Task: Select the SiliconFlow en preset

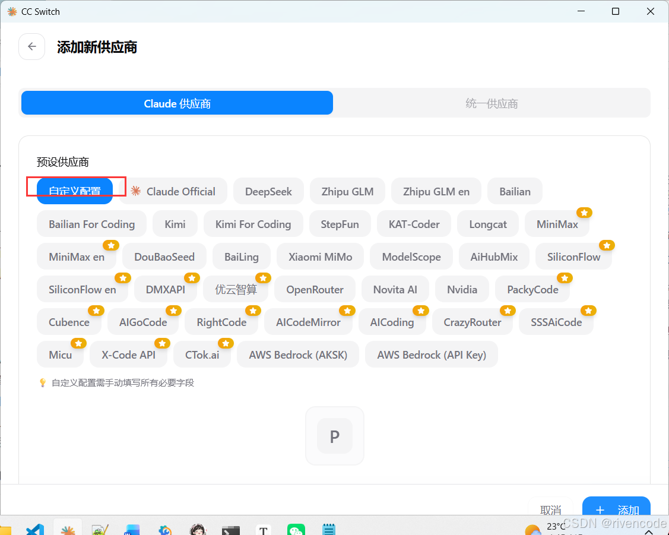Action: [x=83, y=289]
